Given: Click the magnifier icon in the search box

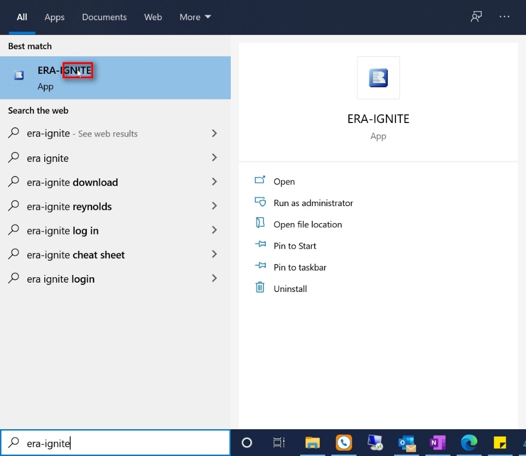Looking at the screenshot, I should [14, 443].
